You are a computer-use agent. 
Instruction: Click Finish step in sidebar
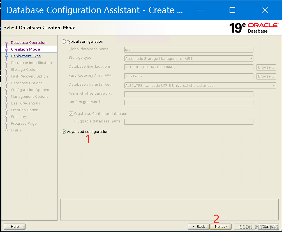(x=16, y=130)
